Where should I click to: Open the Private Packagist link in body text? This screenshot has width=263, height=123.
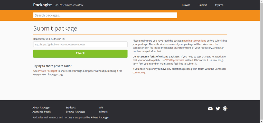(48, 71)
